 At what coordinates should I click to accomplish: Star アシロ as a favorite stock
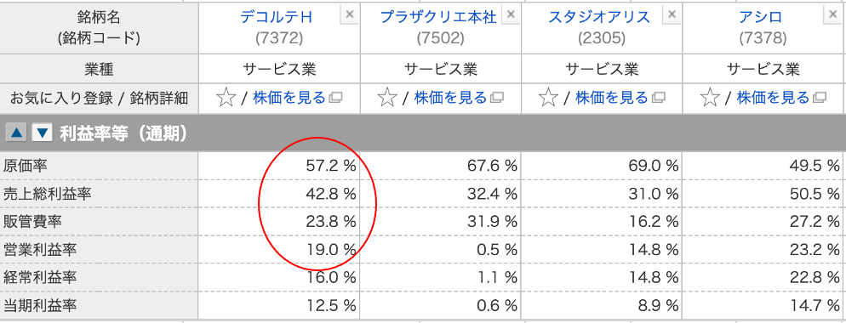coord(710,98)
